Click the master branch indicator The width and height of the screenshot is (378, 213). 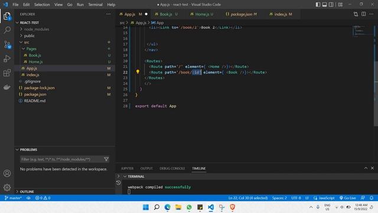click(x=13, y=198)
